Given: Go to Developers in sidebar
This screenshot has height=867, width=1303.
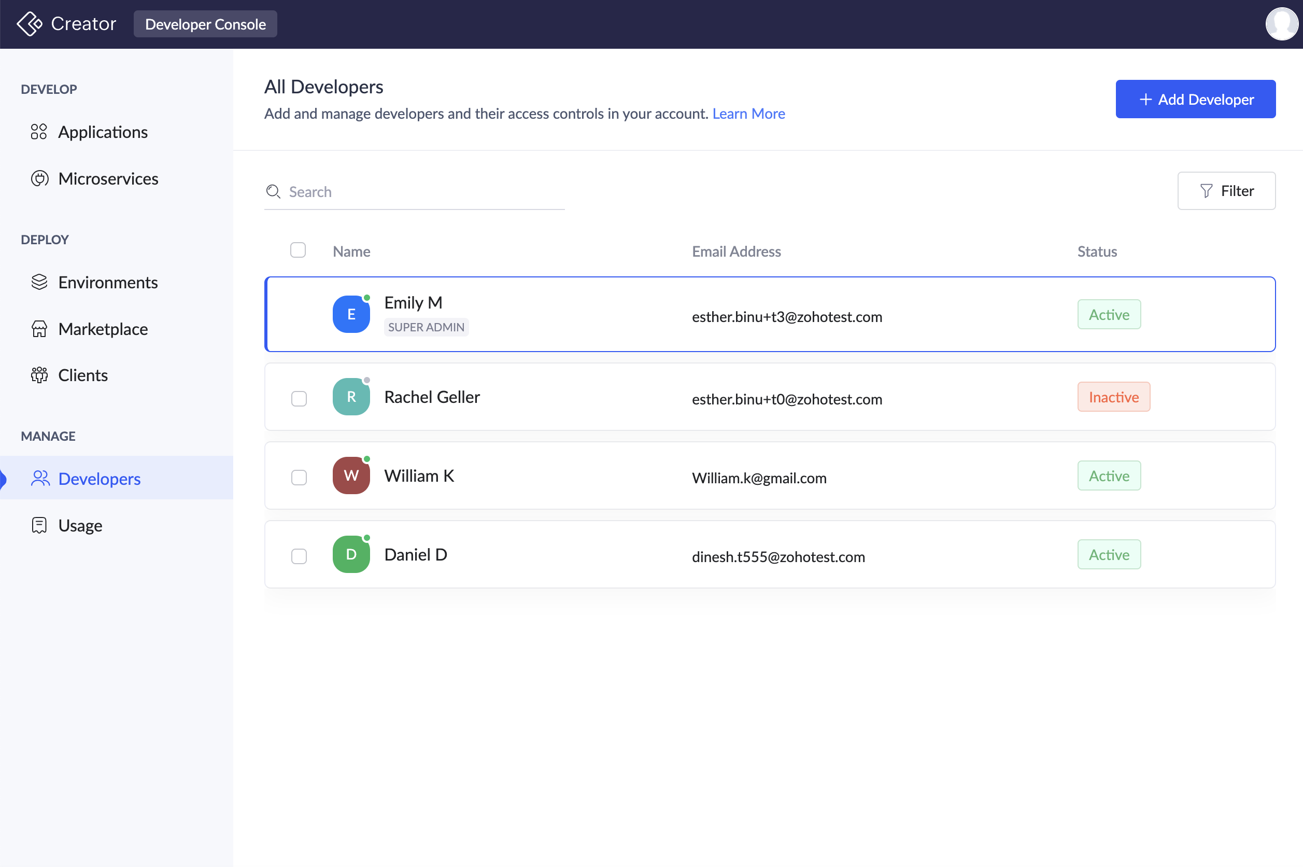Looking at the screenshot, I should (99, 478).
